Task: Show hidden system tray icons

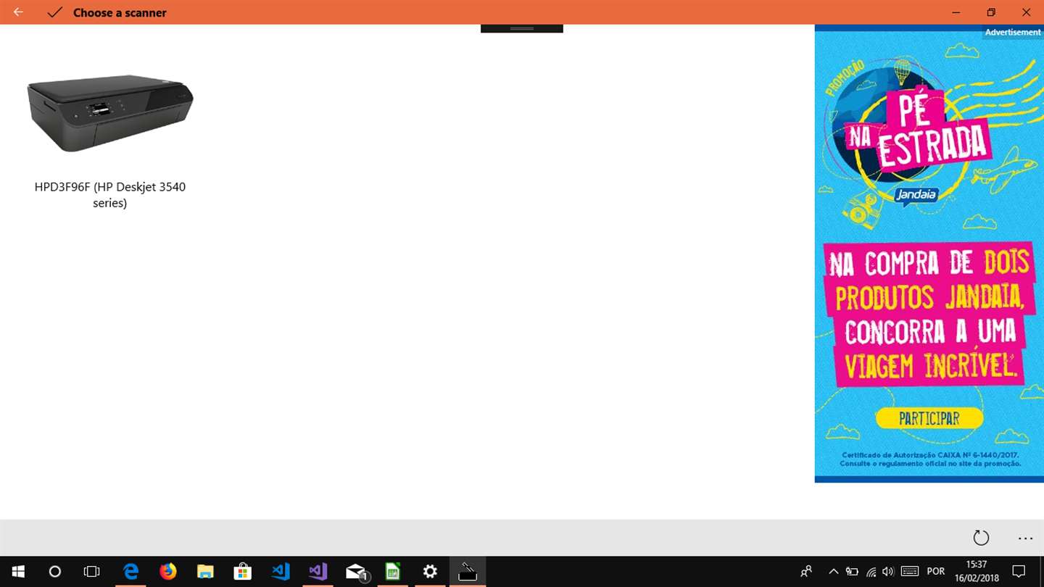Action: [834, 572]
